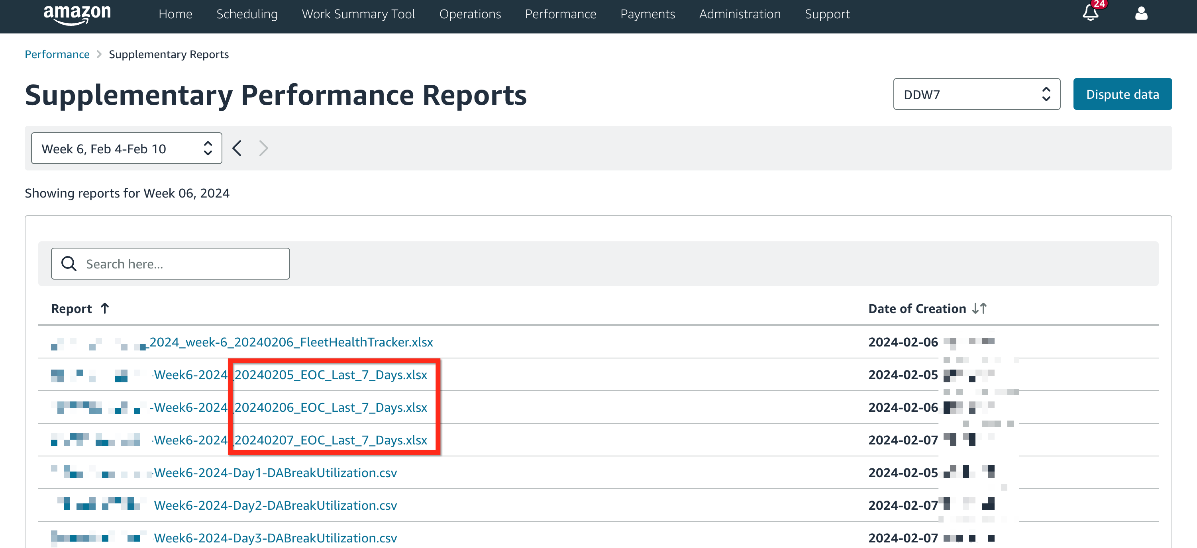Screen dimensions: 1197x548
Task: Click the Amazon logo
Action: click(77, 14)
